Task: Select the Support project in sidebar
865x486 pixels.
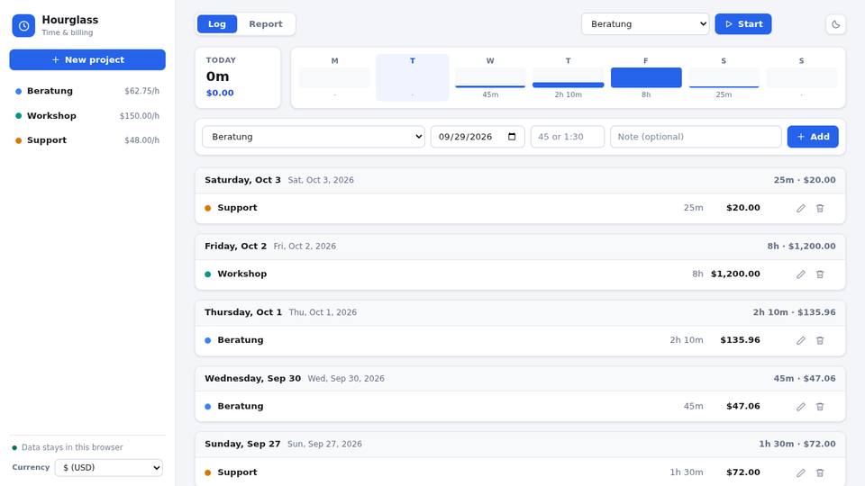Action: click(x=87, y=140)
